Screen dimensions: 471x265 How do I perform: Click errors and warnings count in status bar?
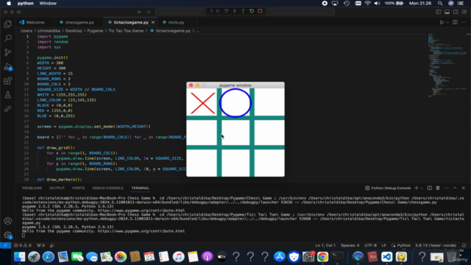23,245
